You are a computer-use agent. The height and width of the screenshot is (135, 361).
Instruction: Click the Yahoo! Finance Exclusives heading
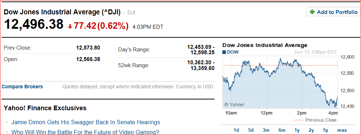pyautogui.click(x=45, y=108)
